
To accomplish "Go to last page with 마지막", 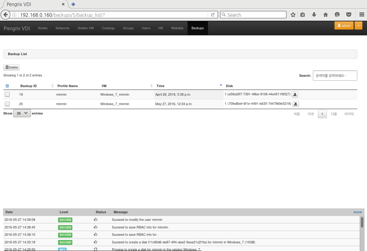I will 349,114.
